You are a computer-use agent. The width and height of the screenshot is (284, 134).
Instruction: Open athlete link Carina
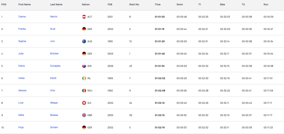(22, 17)
